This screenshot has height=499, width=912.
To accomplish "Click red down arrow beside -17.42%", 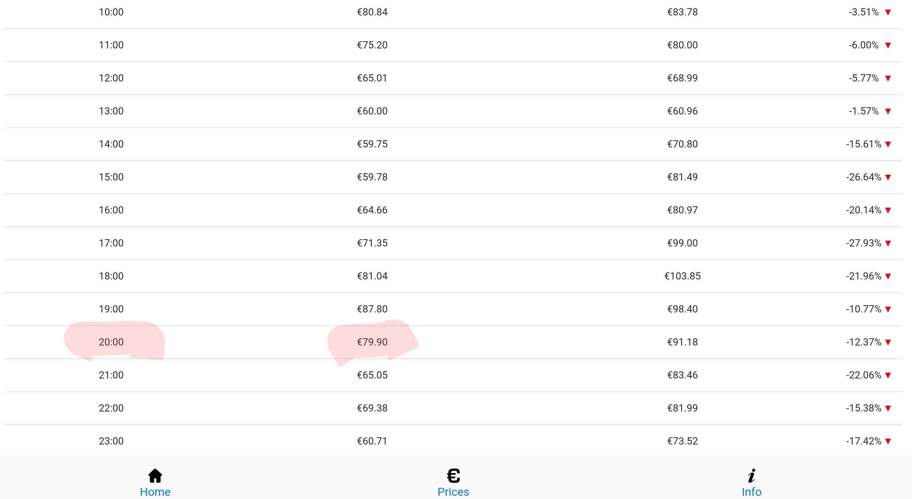I will coord(888,442).
